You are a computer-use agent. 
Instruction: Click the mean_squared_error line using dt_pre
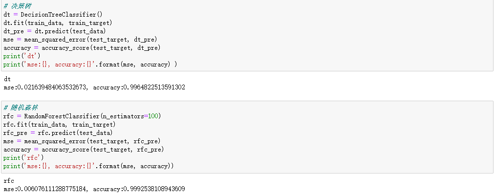pos(80,40)
